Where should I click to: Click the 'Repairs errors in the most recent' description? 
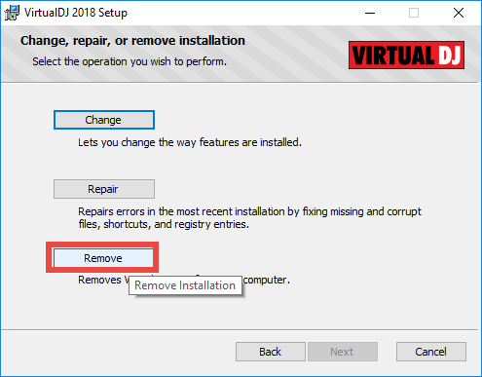[249, 211]
